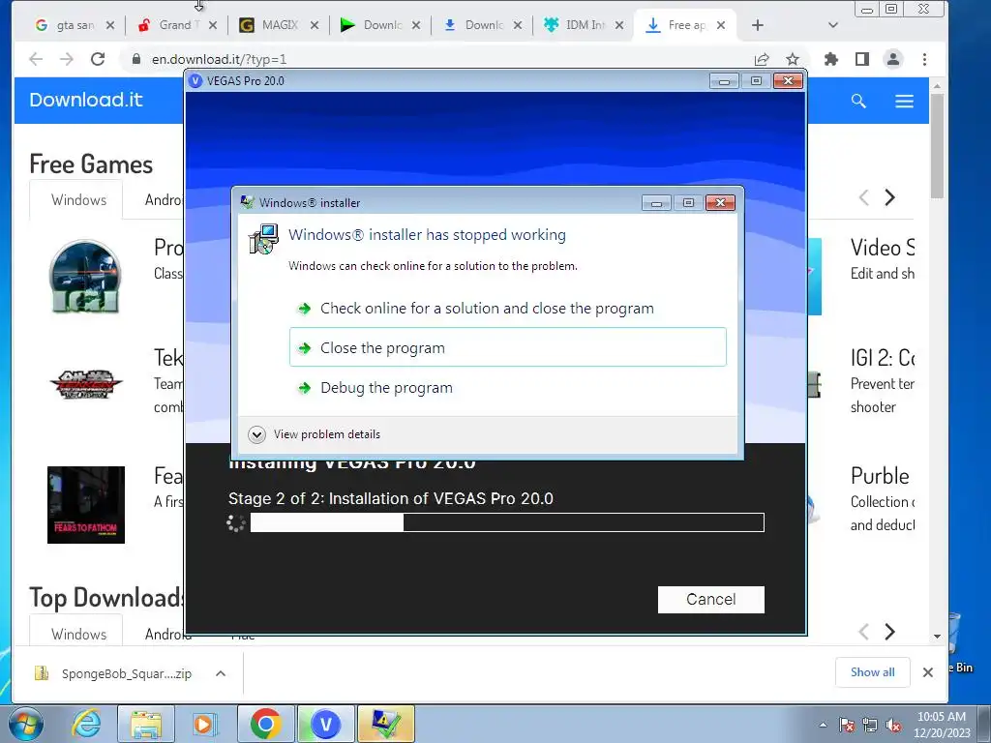Expand View problem details
This screenshot has height=743, width=991.
[315, 434]
